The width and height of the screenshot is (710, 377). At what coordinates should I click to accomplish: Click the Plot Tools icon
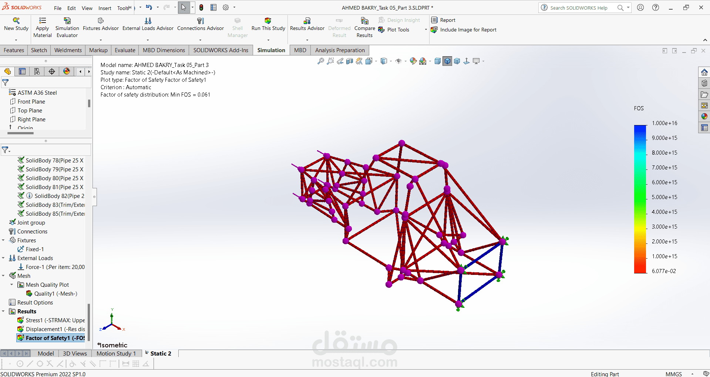[x=381, y=30]
